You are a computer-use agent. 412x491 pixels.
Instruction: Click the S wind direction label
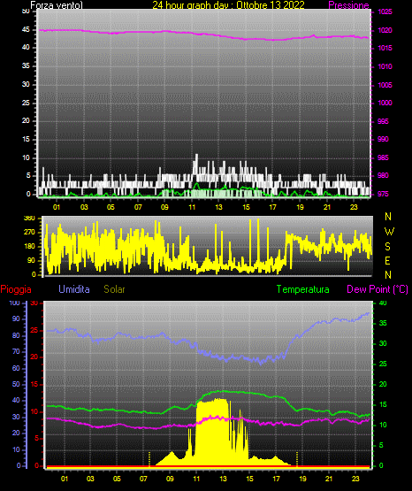[x=387, y=247]
